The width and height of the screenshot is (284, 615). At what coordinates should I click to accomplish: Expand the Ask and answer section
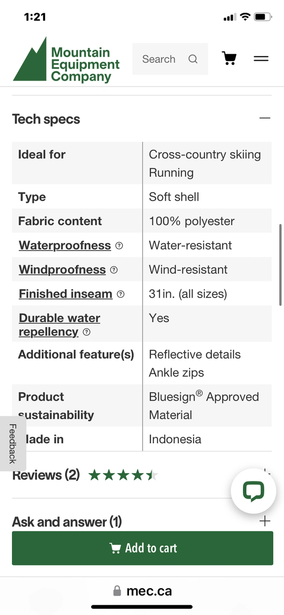(x=265, y=521)
